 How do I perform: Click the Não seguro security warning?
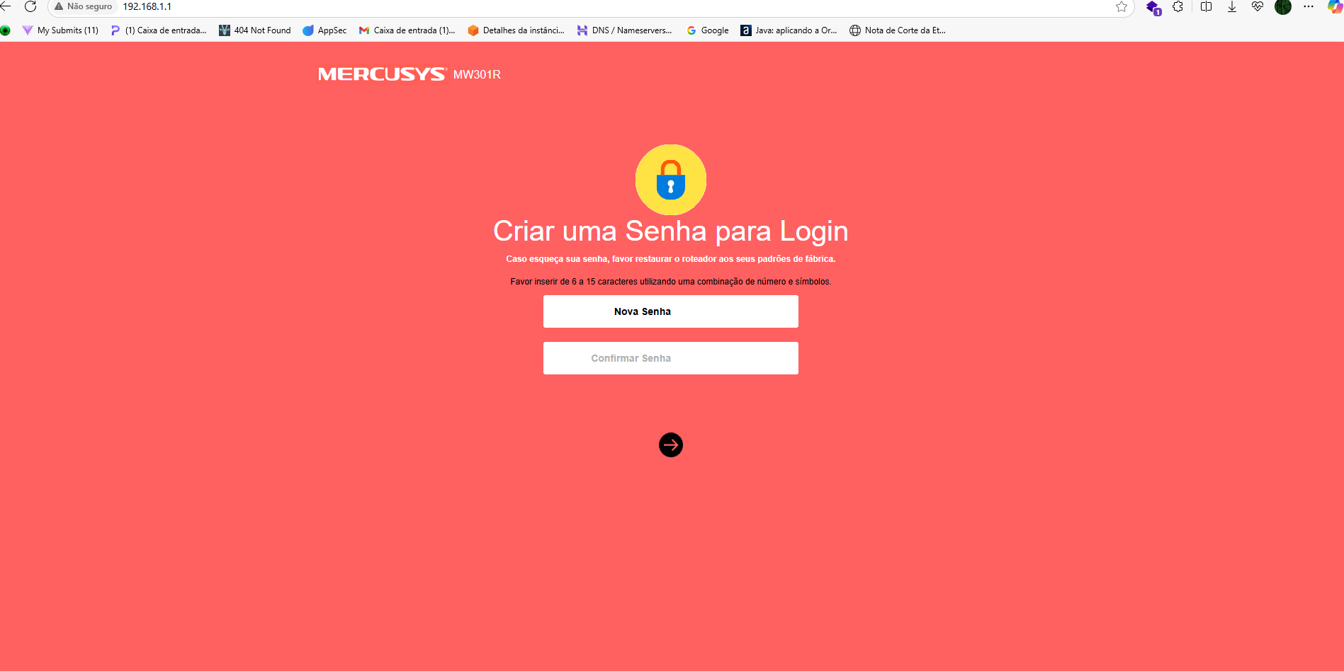click(x=84, y=6)
